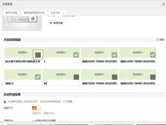Click the 转移设备 button
166x125 pixels.
56,23
